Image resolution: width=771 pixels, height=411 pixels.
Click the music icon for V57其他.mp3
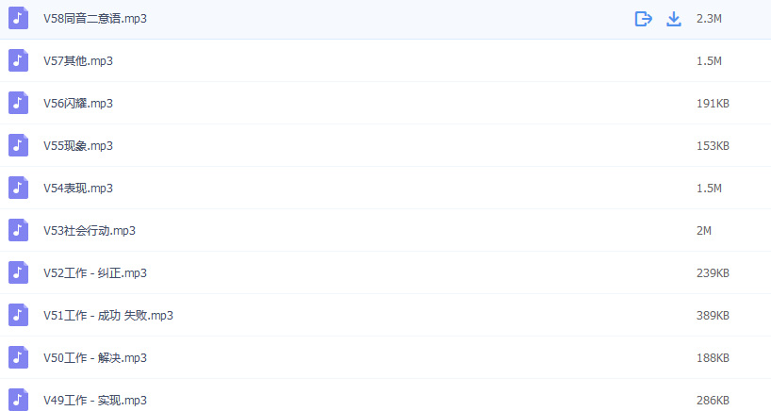coord(19,61)
